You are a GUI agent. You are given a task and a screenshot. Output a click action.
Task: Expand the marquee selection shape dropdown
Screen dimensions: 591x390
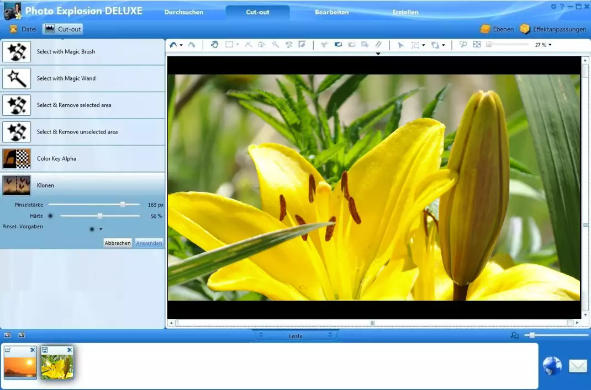[x=238, y=45]
